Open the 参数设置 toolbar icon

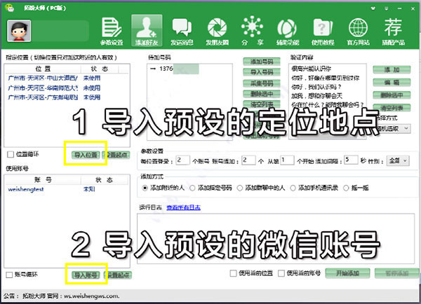pyautogui.click(x=112, y=31)
